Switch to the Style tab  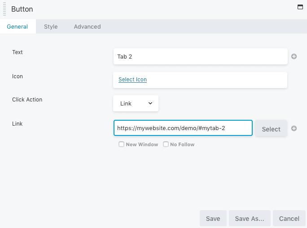click(x=51, y=26)
